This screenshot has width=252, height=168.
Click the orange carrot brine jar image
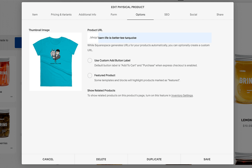click(x=8, y=72)
